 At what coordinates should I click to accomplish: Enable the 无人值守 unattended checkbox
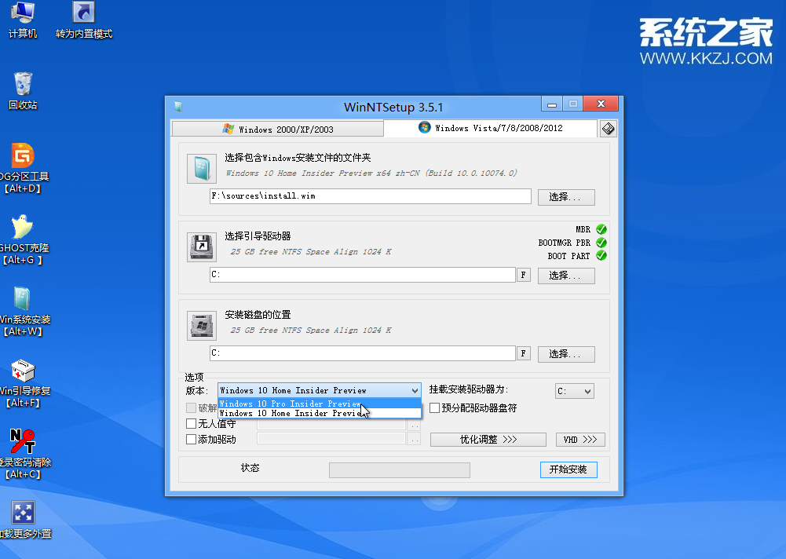[x=191, y=424]
